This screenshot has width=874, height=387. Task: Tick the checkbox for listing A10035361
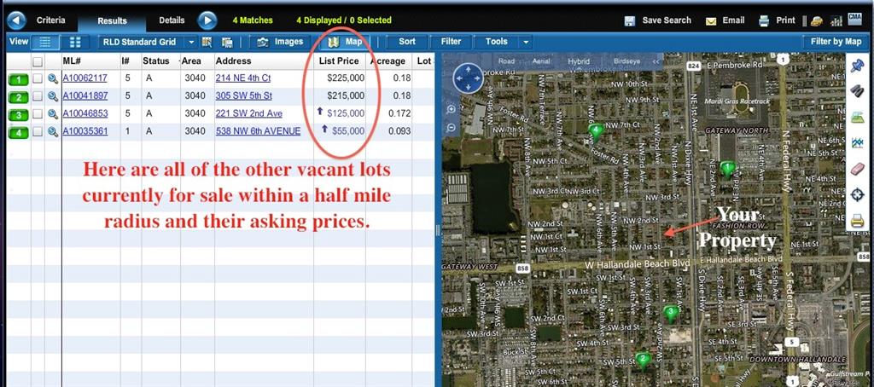coord(38,131)
